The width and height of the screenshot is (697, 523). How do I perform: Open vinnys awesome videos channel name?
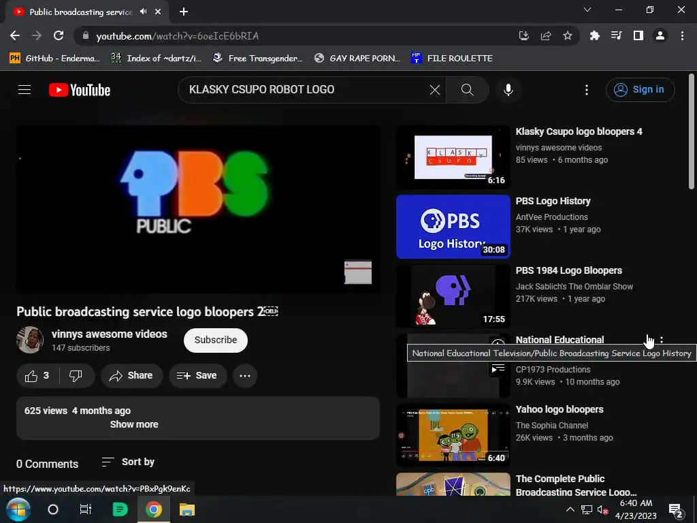(110, 334)
